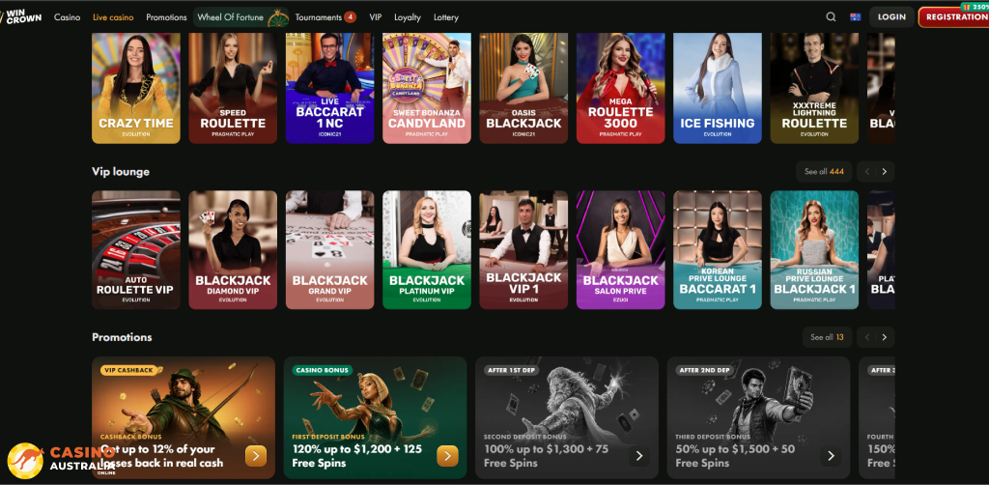Click '100% up to $1,300 + 75 Free Spins'
Image resolution: width=989 pixels, height=485 pixels.
coord(547,456)
